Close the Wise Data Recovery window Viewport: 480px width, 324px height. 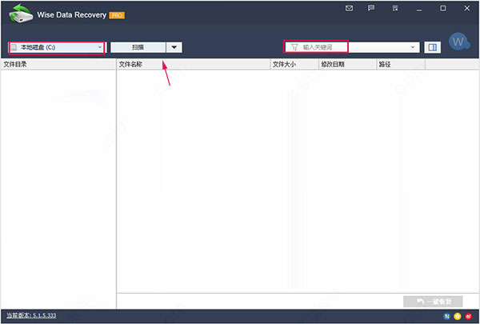click(466, 8)
